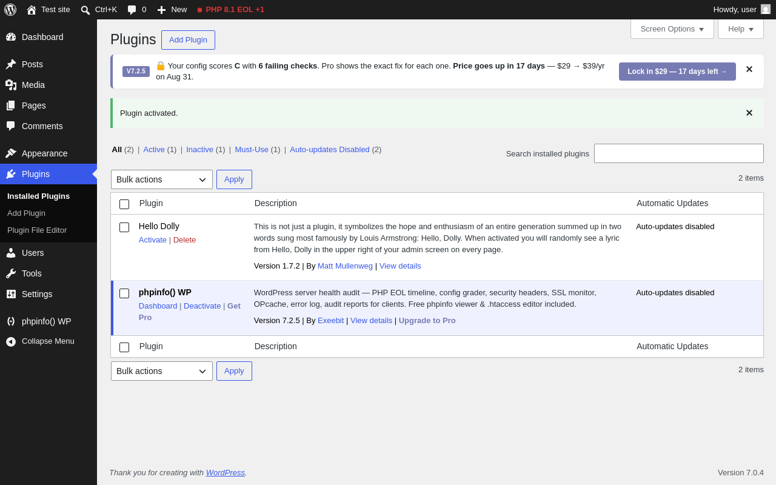Open Matt Mullenweg author link
776x485 pixels.
point(345,266)
